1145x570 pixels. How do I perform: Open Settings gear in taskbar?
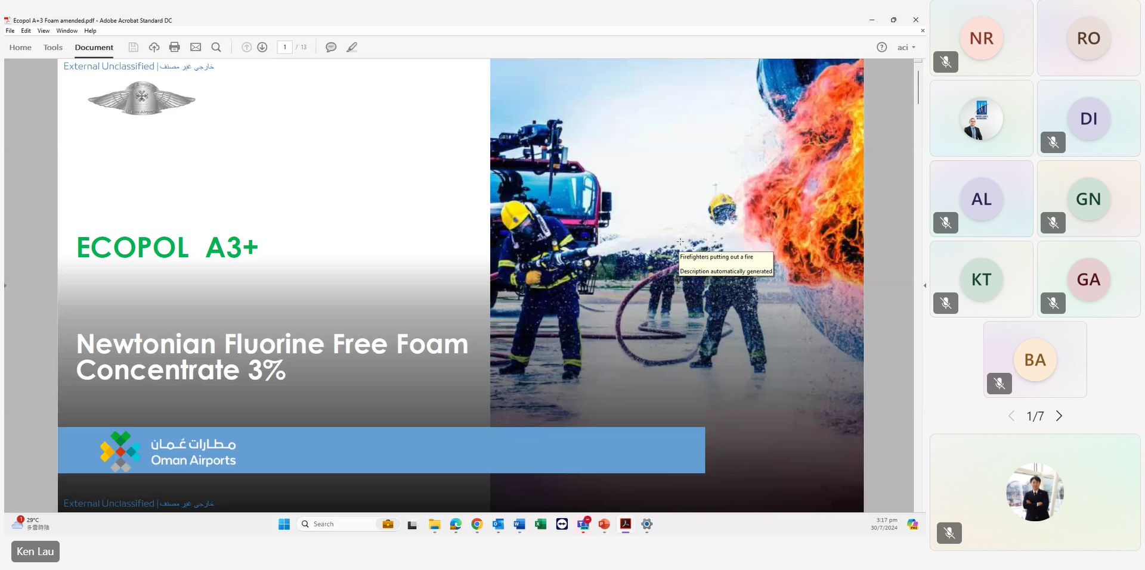(x=647, y=524)
